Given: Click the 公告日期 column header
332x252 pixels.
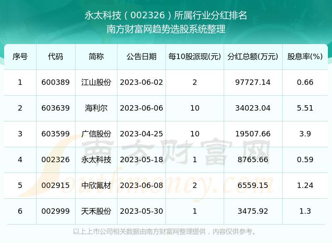Looking at the screenshot, I should (x=142, y=57).
